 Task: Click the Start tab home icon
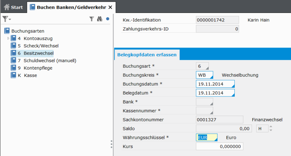6,7
